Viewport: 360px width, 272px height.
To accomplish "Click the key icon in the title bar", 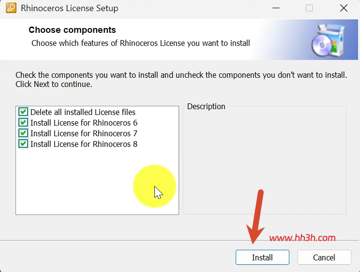I will (11, 8).
